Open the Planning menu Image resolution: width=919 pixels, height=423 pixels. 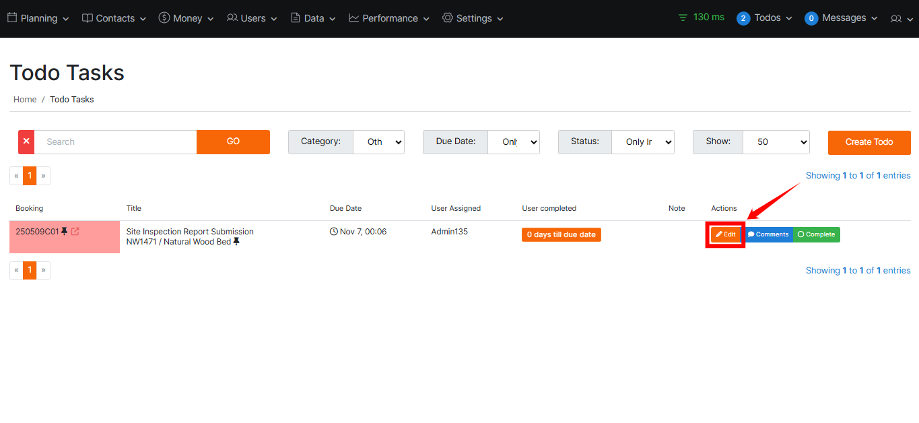click(x=38, y=18)
